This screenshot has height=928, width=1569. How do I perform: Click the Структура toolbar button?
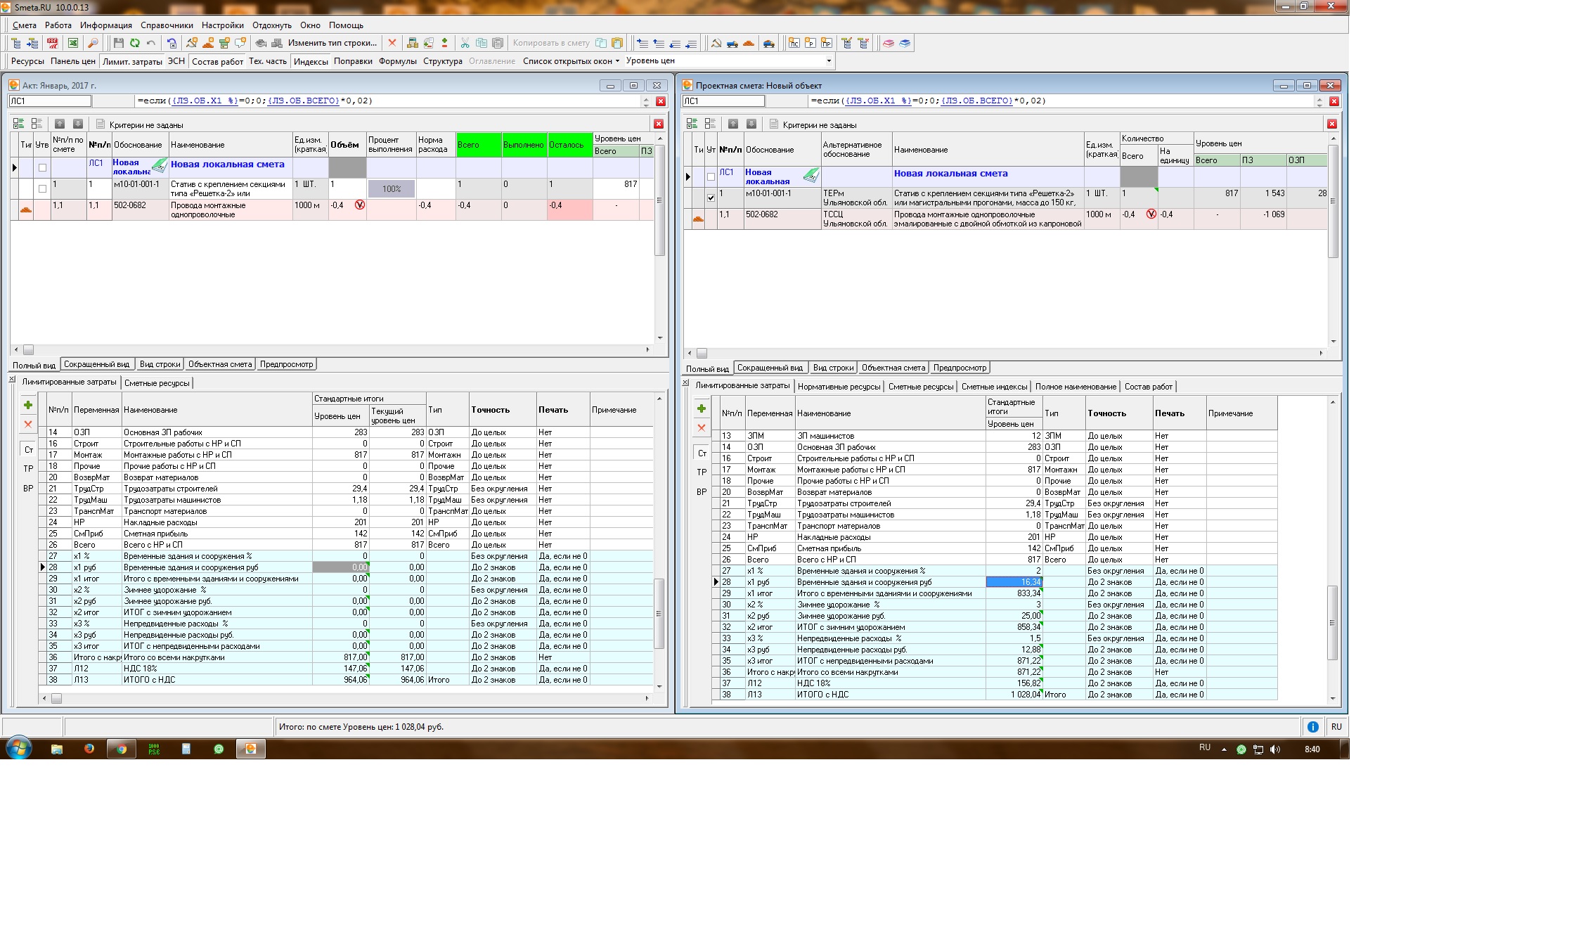click(443, 61)
